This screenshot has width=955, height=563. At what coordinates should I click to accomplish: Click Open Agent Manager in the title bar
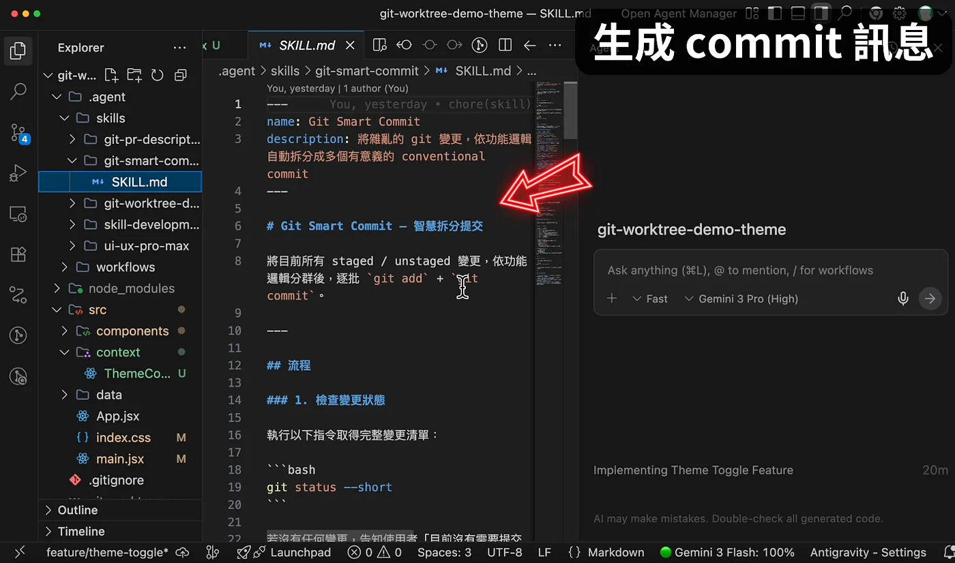[x=679, y=14]
